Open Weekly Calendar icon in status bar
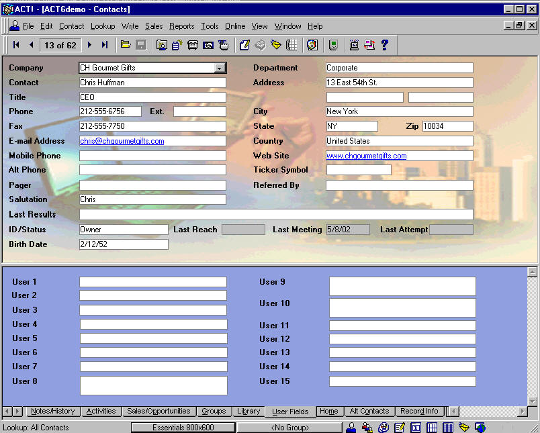Image resolution: width=540 pixels, height=433 pixels. [x=432, y=428]
